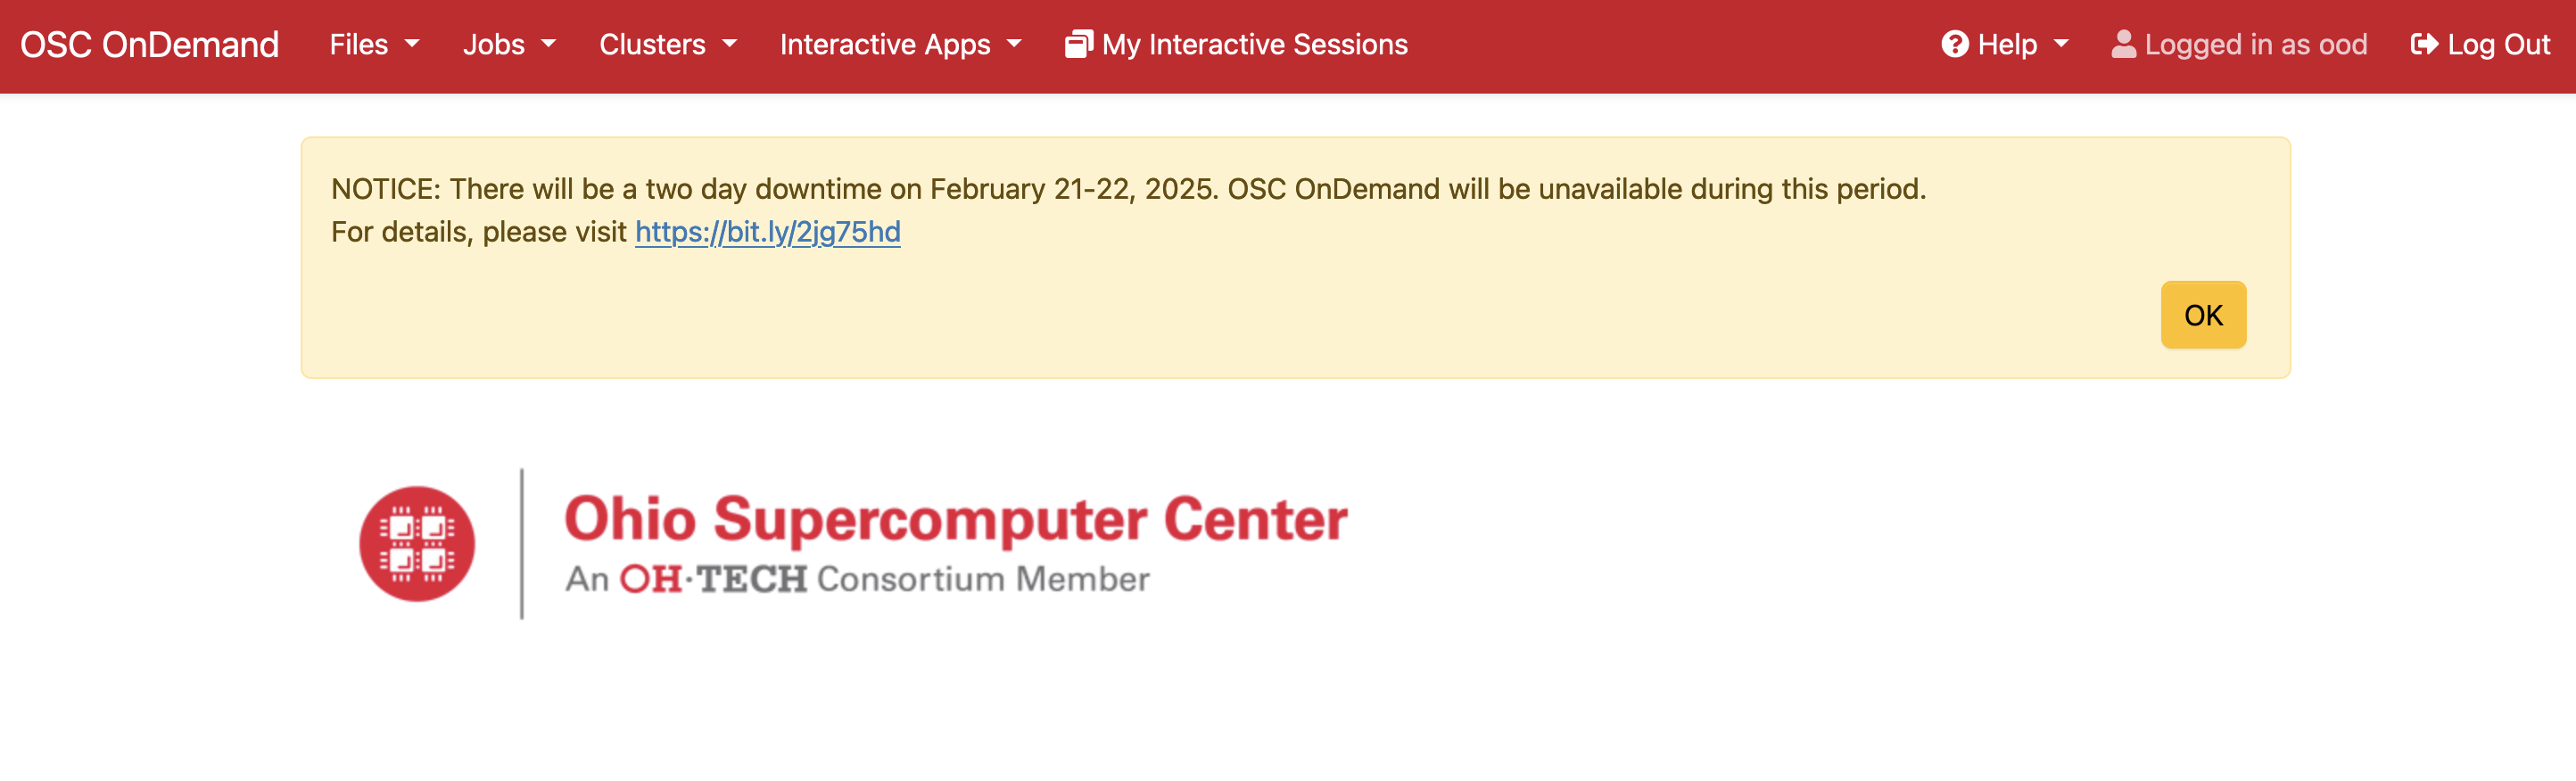Dismiss the downtime notice with OK
Screen dimensions: 2576x781
2202,315
